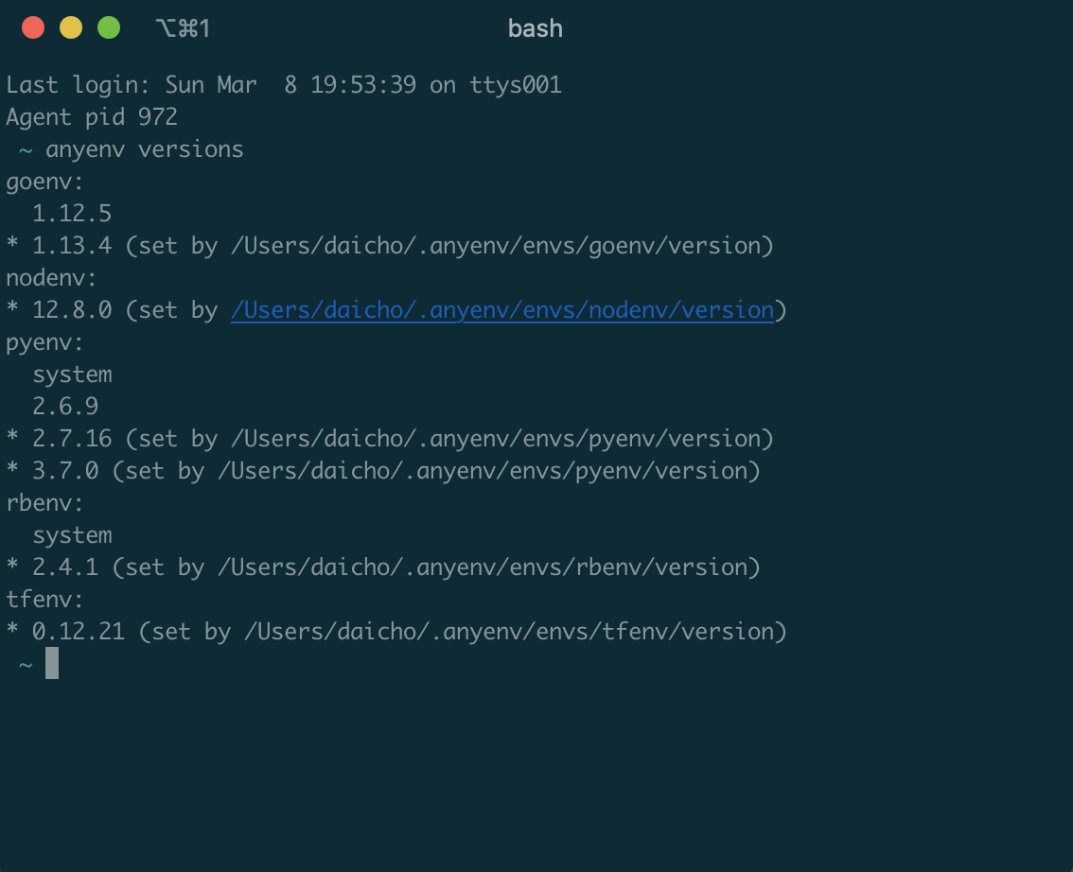Viewport: 1073px width, 872px height.
Task: Maximize terminal using green button
Action: pos(109,28)
